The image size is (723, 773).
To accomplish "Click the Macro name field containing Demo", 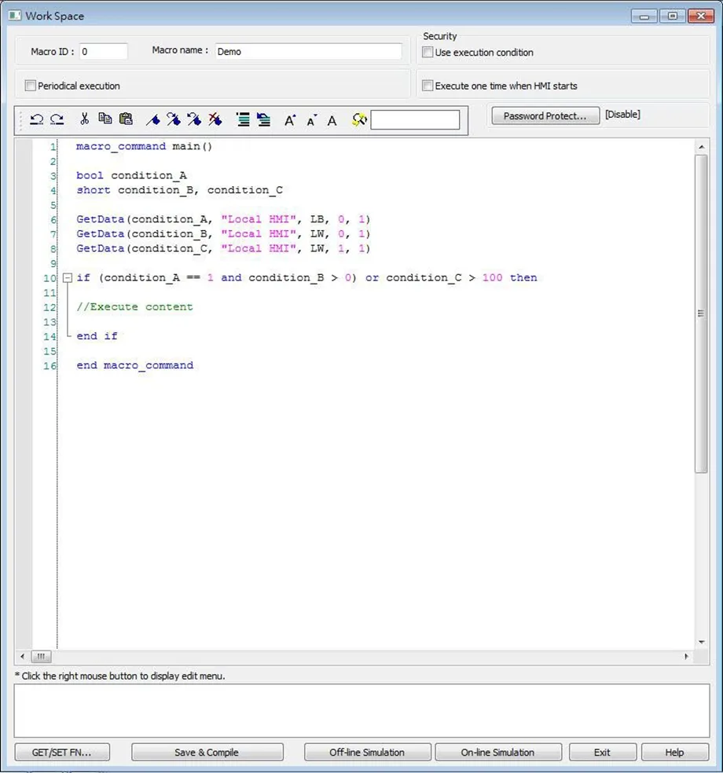I will pyautogui.click(x=308, y=52).
